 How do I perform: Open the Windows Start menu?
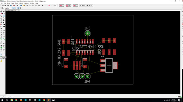[2, 100]
